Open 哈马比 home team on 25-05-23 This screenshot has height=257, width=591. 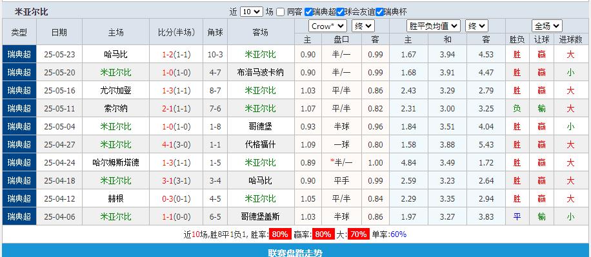pos(115,55)
